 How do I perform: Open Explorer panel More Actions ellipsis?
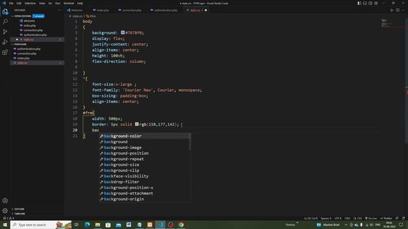tap(59, 10)
